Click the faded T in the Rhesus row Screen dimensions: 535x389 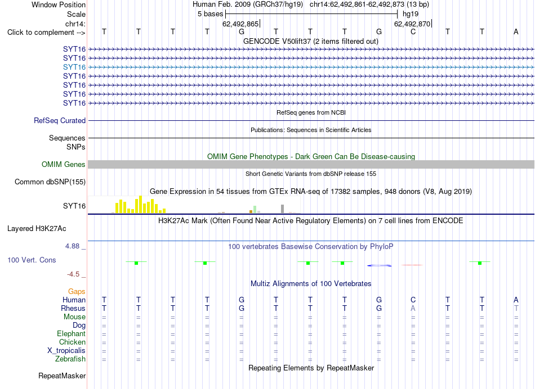(516, 308)
